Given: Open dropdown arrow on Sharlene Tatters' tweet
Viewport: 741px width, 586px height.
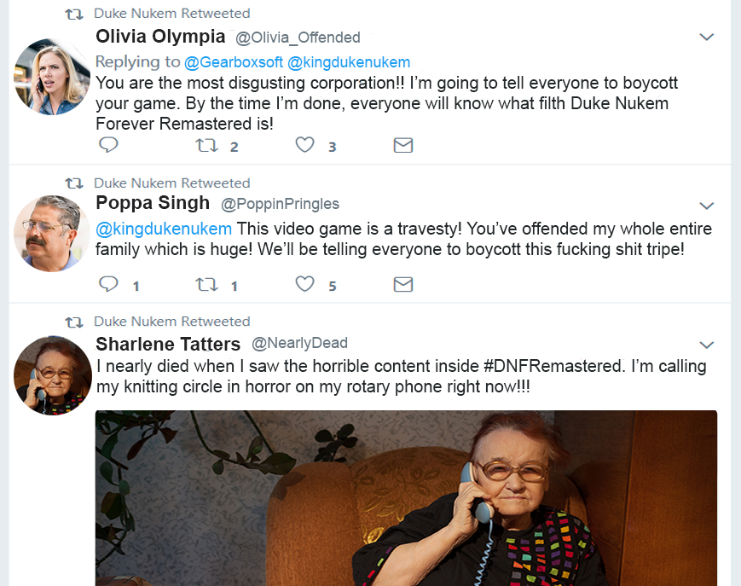Looking at the screenshot, I should click(x=706, y=345).
